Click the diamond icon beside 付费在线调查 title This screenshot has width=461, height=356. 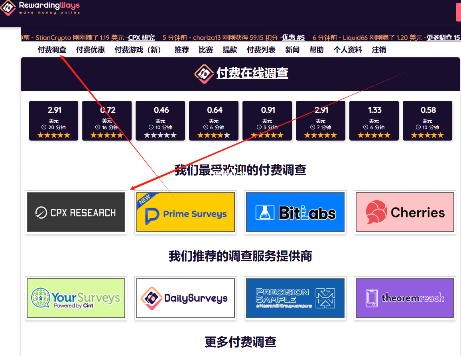[x=204, y=74]
